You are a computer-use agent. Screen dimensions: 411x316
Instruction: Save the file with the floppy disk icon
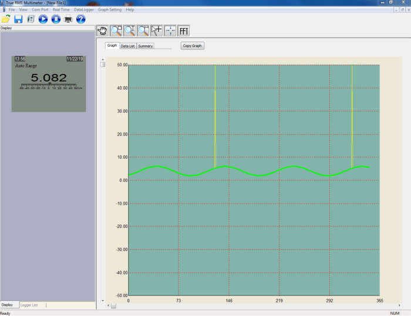pyautogui.click(x=18, y=19)
